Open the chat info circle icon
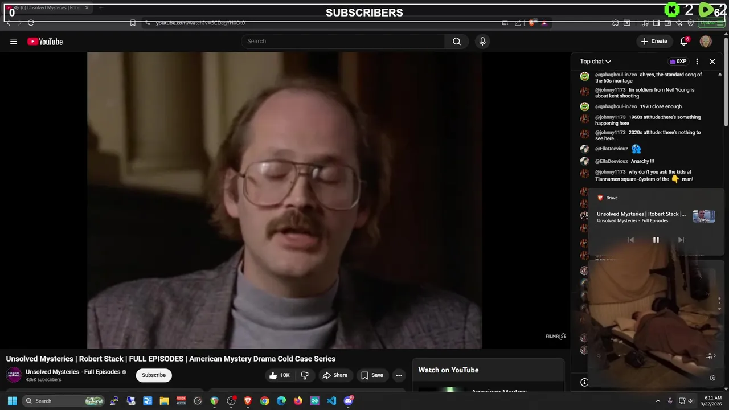This screenshot has width=729, height=410. coord(584,382)
